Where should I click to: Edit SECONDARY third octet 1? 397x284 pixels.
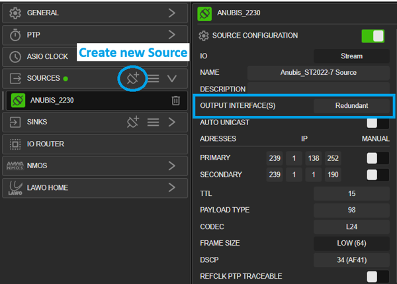[314, 175]
